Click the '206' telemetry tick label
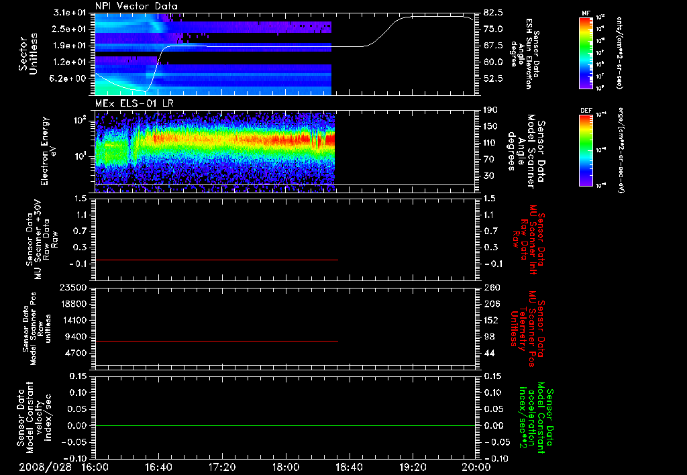Image resolution: width=687 pixels, height=475 pixels. click(490, 304)
